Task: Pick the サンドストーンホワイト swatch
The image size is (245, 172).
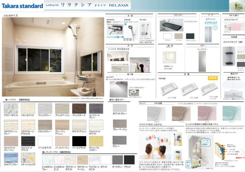Action: click(x=94, y=160)
